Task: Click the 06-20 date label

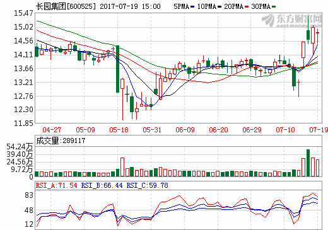Action: click(218, 130)
